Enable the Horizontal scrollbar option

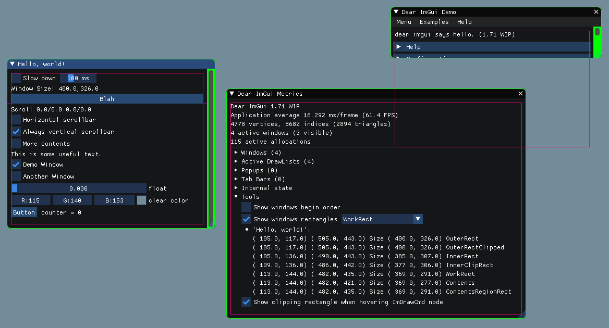16,119
